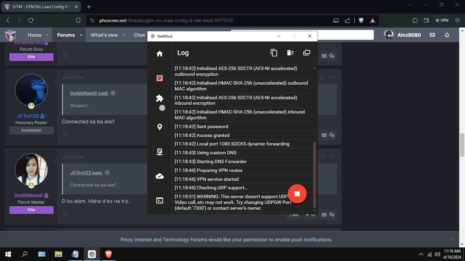Select the 'Access granted' log entry

[242, 135]
